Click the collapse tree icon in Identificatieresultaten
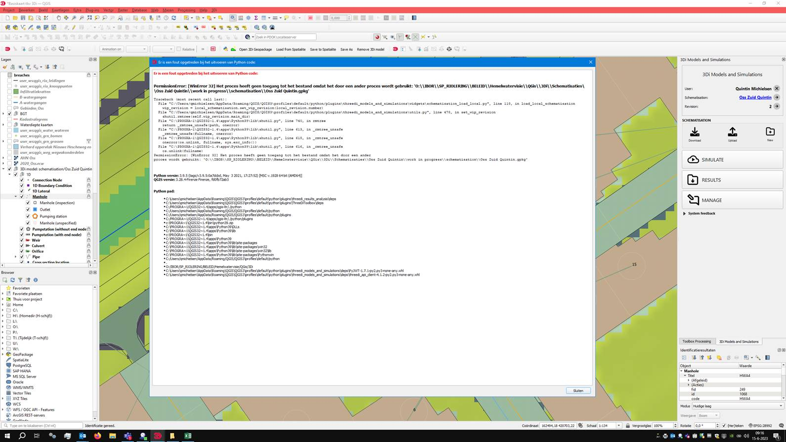786x442 pixels. [701, 357]
